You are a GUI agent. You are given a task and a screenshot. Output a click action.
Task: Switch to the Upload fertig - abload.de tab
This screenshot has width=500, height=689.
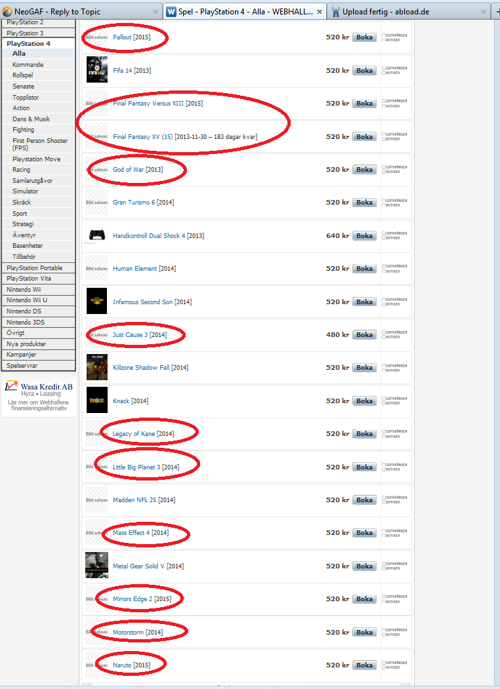(x=409, y=12)
